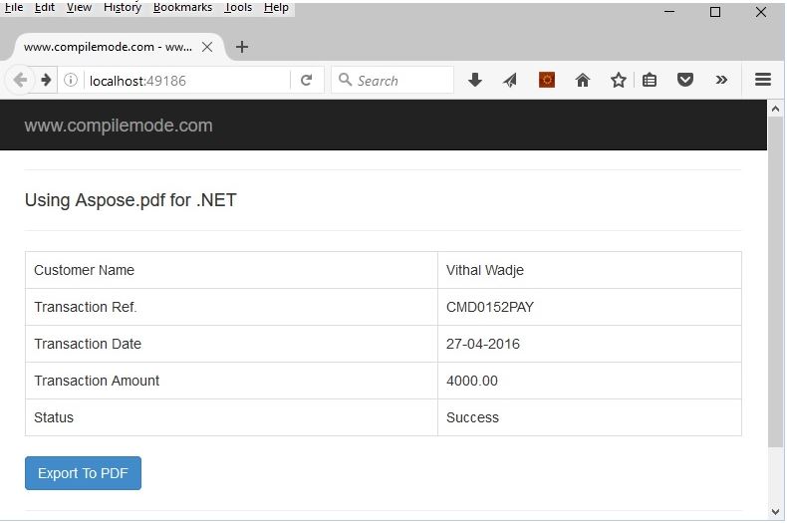Click the Export To PDF button

click(83, 473)
